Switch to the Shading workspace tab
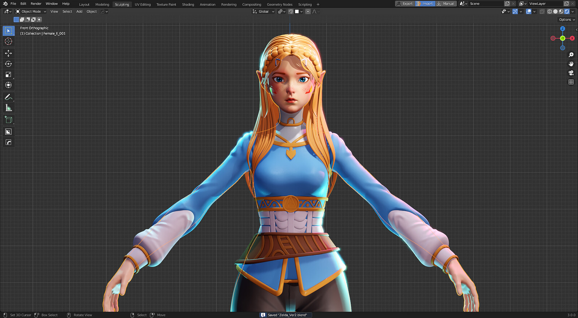The width and height of the screenshot is (578, 318). [188, 4]
